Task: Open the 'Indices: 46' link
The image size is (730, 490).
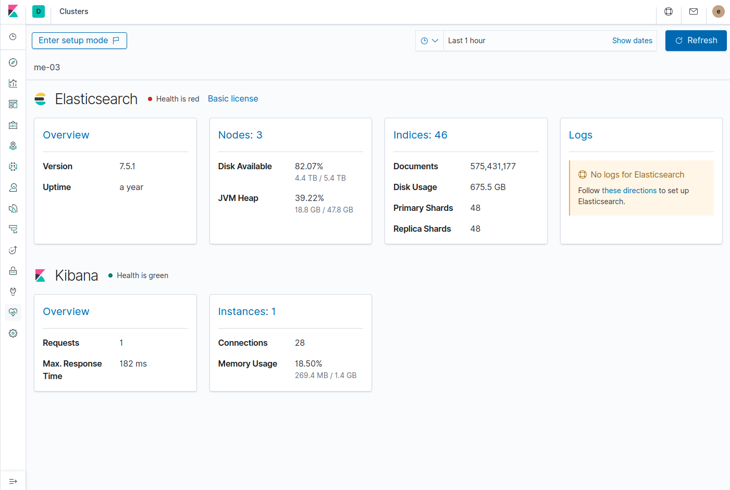Action: [x=420, y=135]
